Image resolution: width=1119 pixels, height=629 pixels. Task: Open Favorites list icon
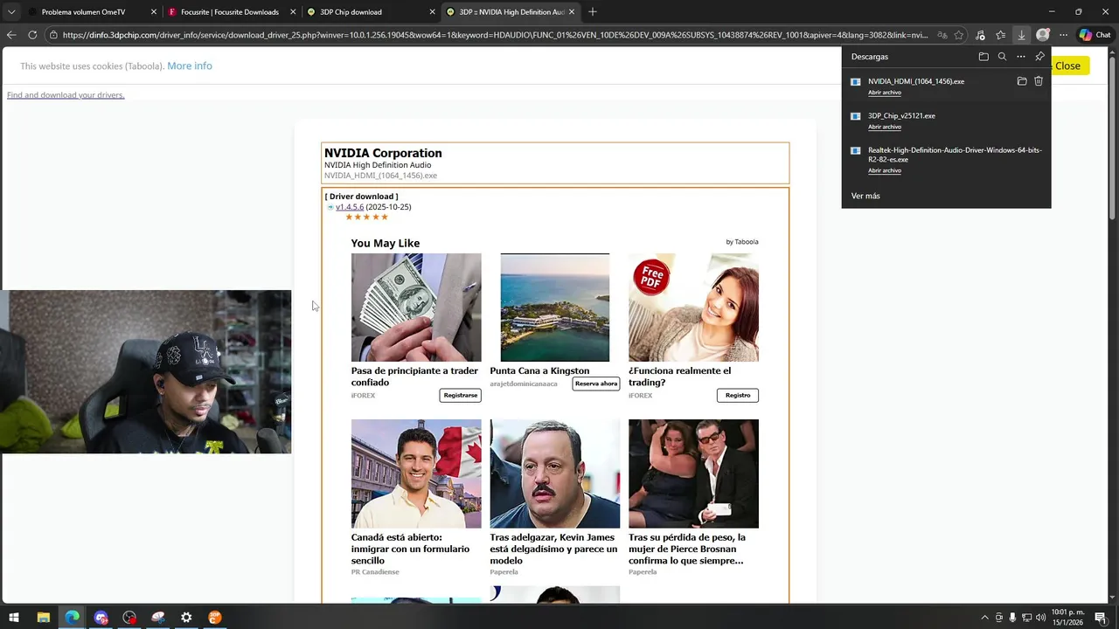pos(1000,35)
